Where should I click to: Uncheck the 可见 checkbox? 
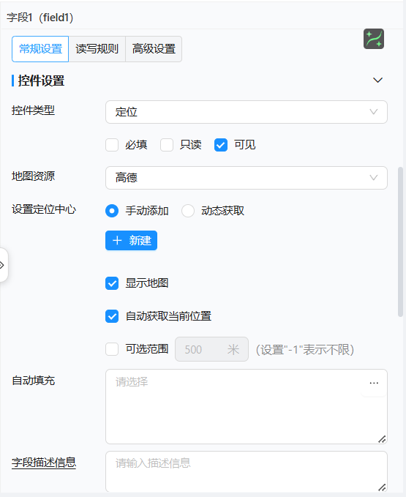tap(221, 145)
